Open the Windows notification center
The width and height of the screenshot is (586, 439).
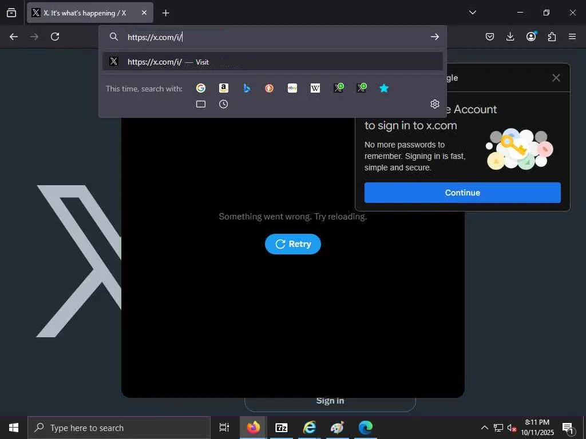tap(568, 428)
